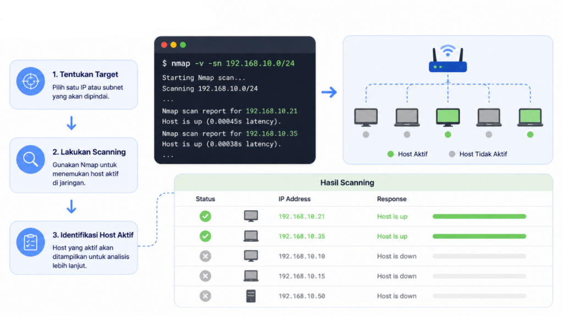Click green response bar for 192.168.10.35
The width and height of the screenshot is (563, 316).
tap(479, 236)
